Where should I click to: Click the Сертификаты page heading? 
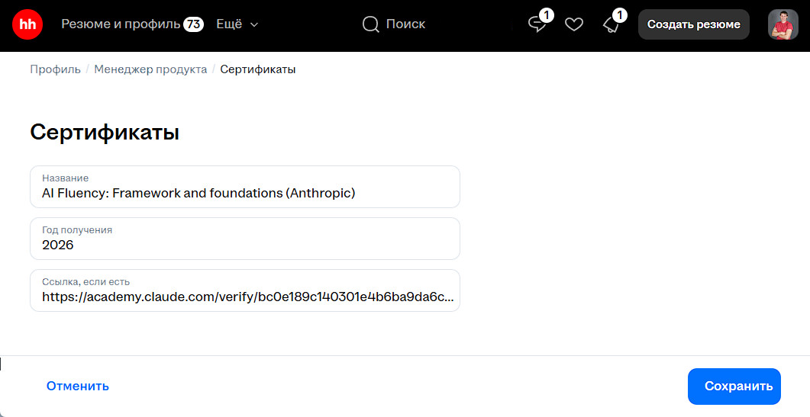pyautogui.click(x=105, y=133)
